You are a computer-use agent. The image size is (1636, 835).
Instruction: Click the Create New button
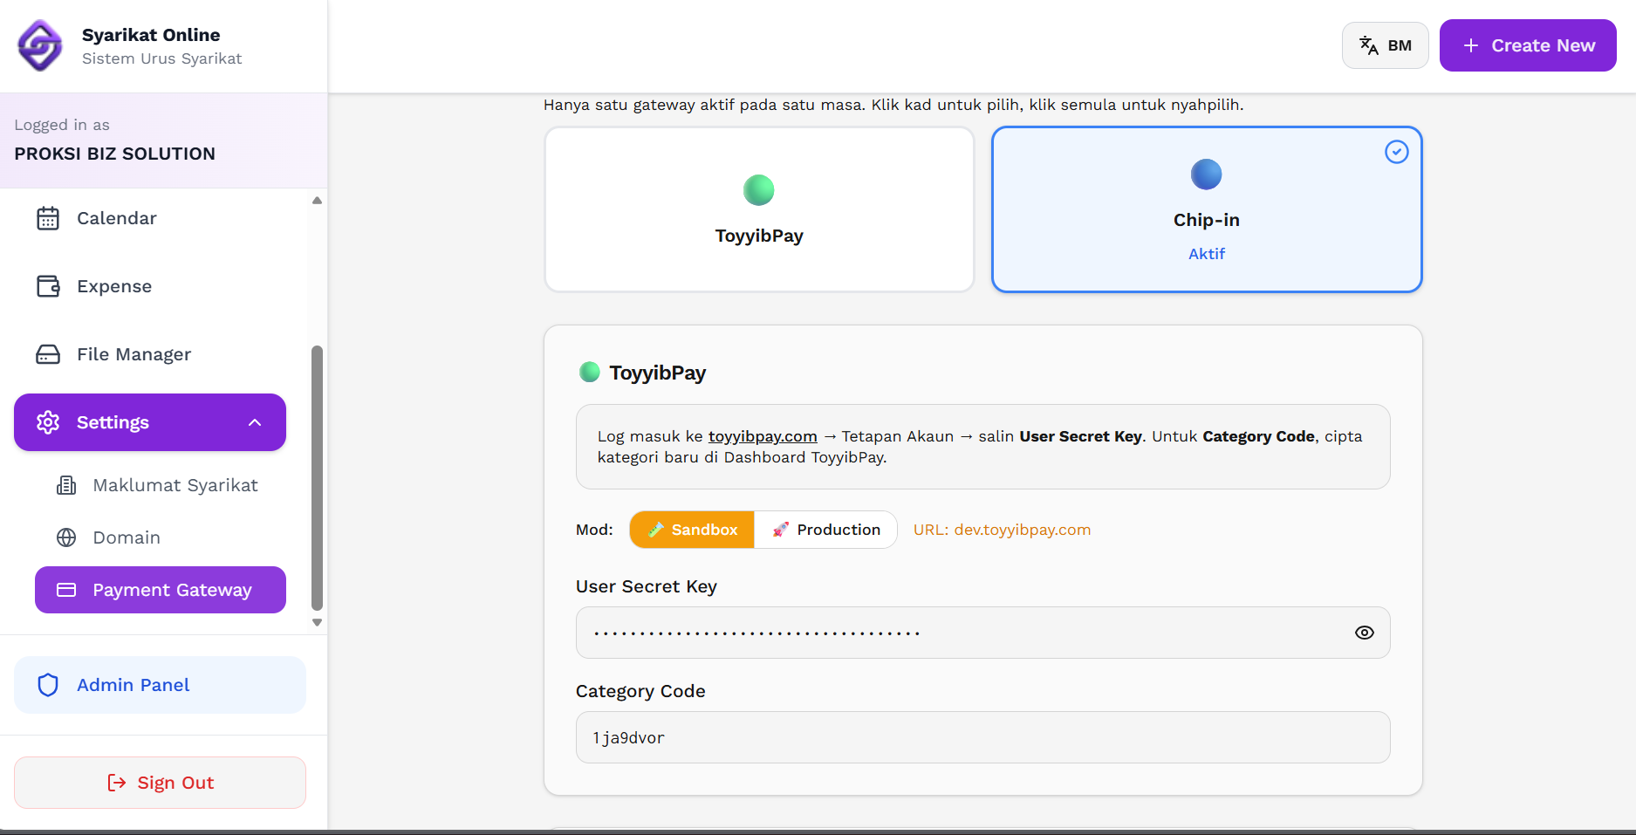click(1528, 45)
